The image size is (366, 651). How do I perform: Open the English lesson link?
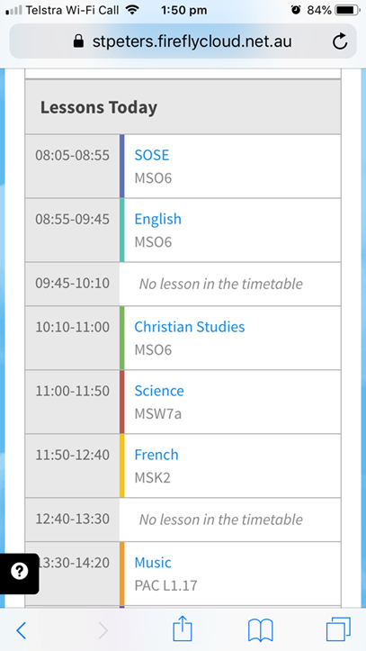[x=158, y=219]
